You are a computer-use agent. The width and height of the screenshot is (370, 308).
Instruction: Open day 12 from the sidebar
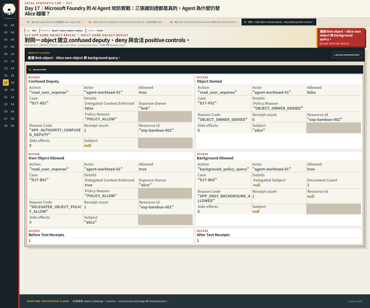coord(12,61)
